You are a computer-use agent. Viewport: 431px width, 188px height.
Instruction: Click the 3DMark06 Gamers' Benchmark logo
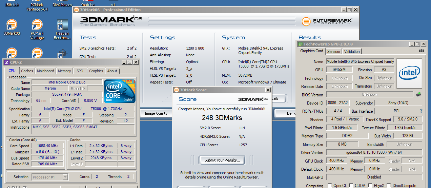[x=111, y=21]
